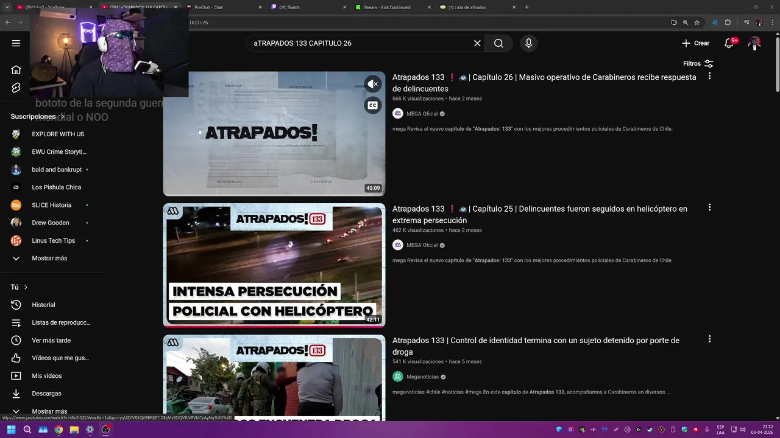Go to YouTube Home from sidebar icon
The height and width of the screenshot is (438, 780).
(x=16, y=70)
